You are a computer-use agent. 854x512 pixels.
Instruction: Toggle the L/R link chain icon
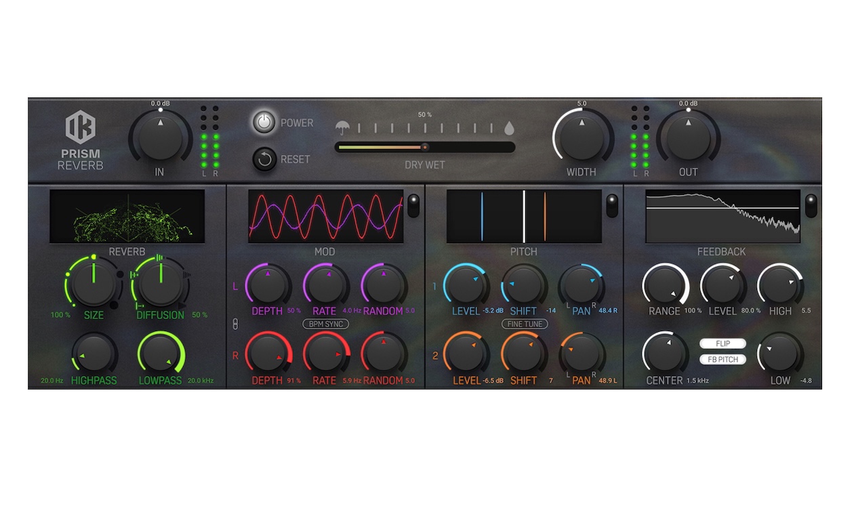(235, 324)
